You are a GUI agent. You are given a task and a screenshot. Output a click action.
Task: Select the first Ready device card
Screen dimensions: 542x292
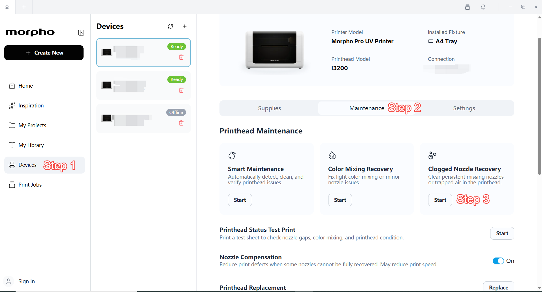[144, 53]
